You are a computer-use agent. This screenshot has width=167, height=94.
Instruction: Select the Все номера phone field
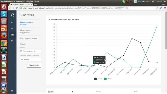[30, 59]
